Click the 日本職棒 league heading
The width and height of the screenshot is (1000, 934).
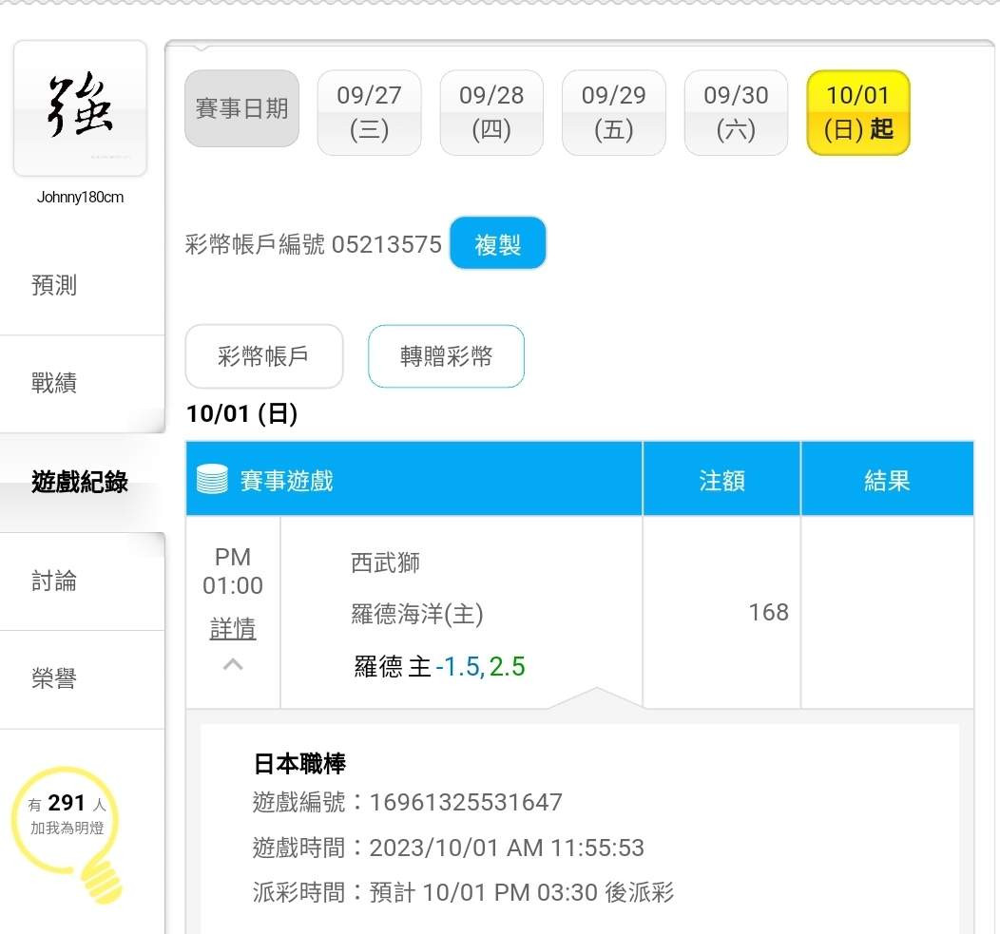(x=299, y=763)
